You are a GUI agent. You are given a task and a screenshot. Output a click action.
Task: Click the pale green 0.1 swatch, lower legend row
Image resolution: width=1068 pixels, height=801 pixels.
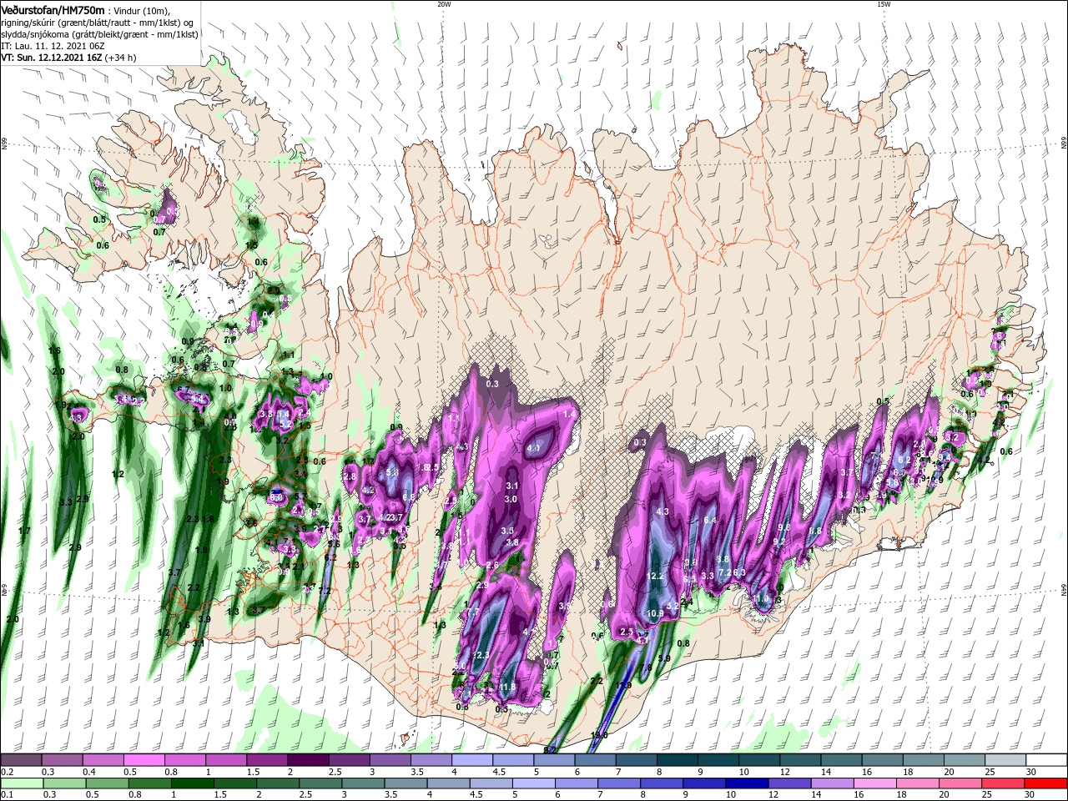coord(22,783)
